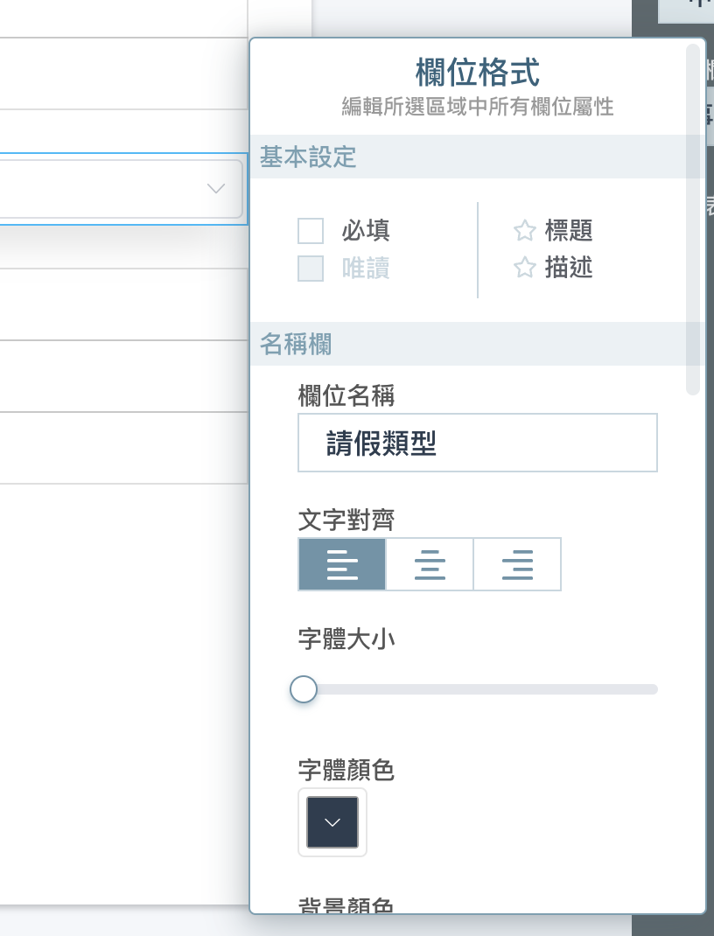Toggle the 唯讀 checkbox
714x936 pixels.
tap(311, 269)
